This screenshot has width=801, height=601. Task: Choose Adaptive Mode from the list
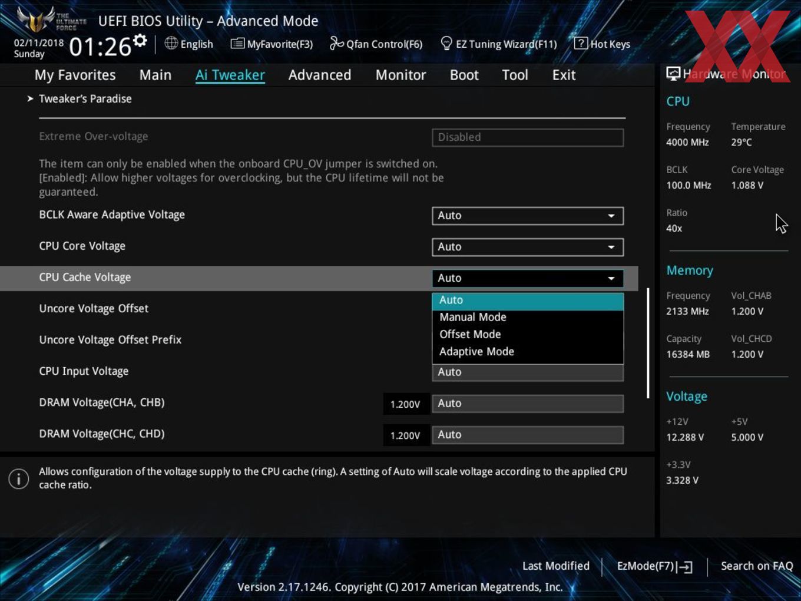[528, 352]
